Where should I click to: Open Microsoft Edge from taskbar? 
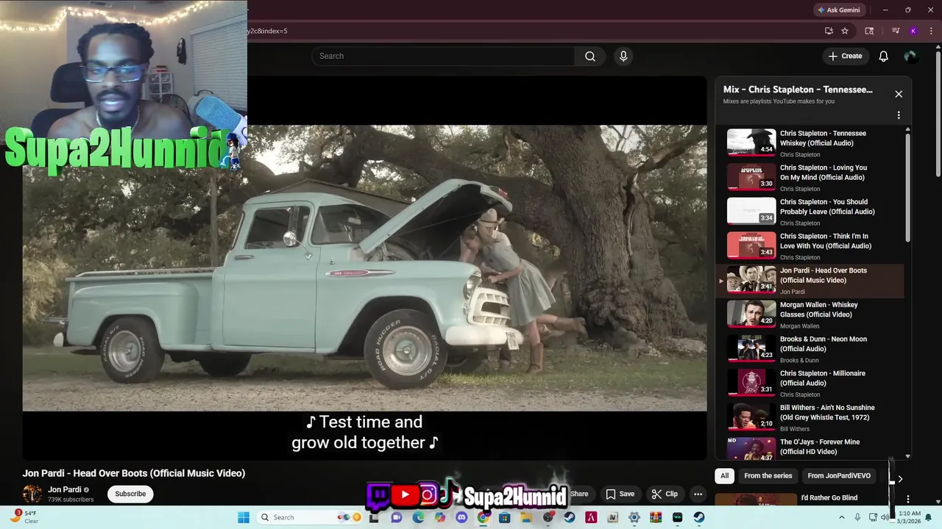coord(418,517)
